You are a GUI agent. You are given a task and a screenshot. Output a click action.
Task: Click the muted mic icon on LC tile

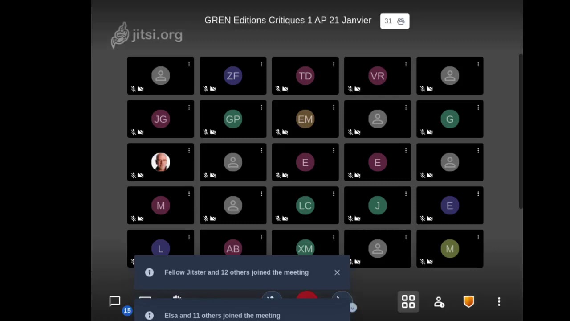point(278,218)
